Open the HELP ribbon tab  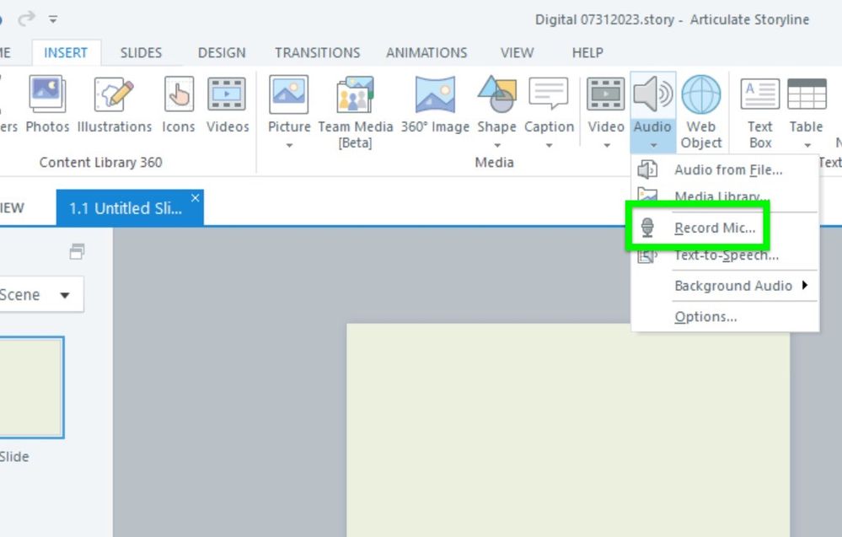[587, 52]
